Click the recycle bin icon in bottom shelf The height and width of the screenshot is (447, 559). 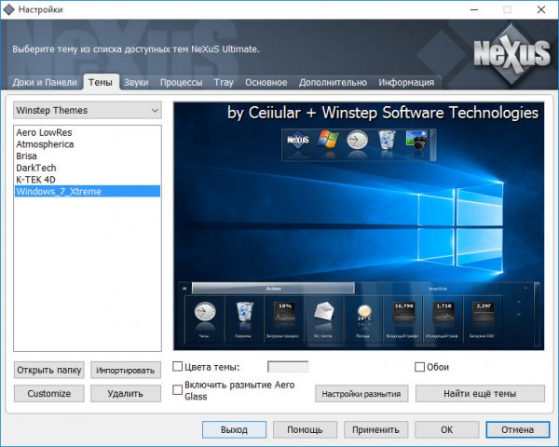pos(244,312)
